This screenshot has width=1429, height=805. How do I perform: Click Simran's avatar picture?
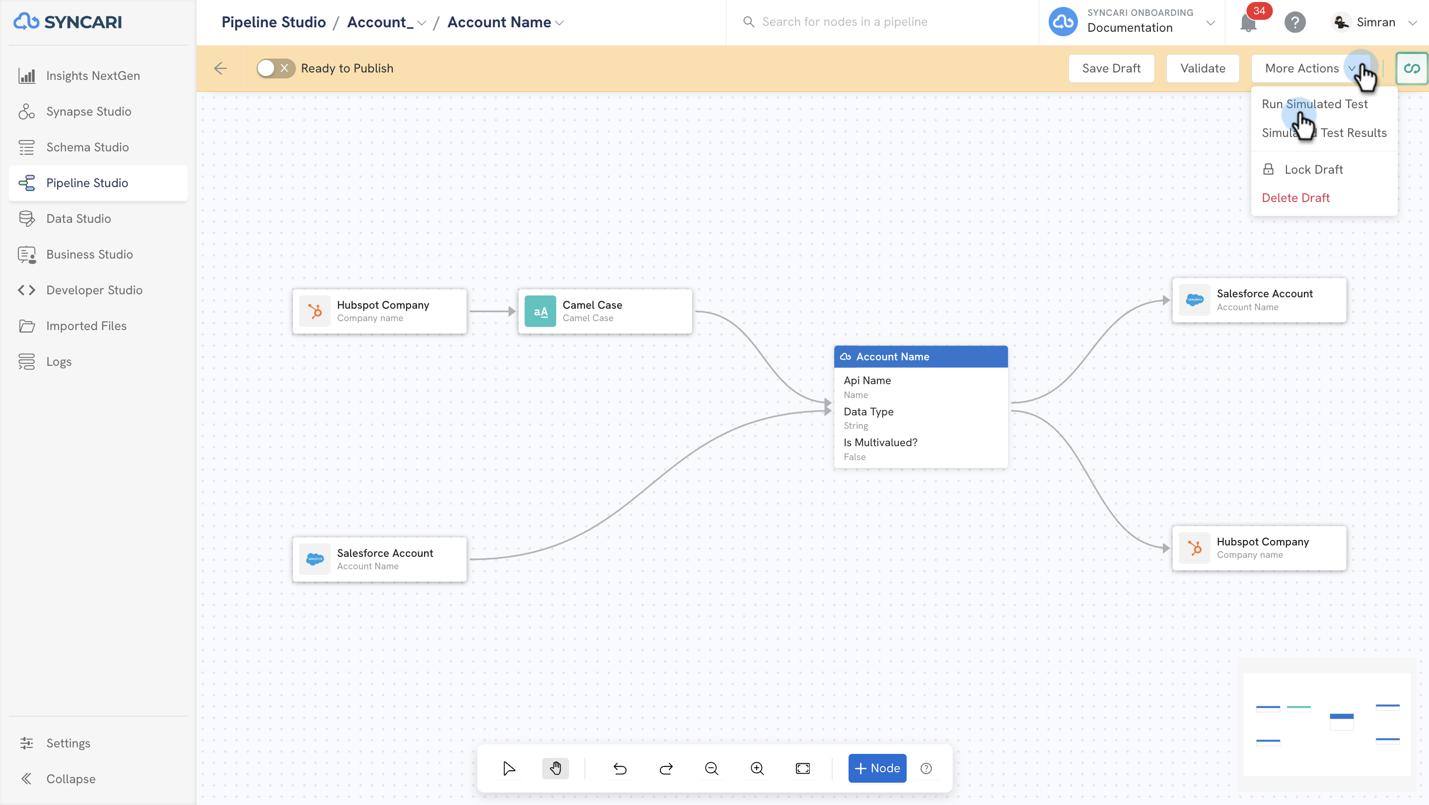pyautogui.click(x=1341, y=22)
